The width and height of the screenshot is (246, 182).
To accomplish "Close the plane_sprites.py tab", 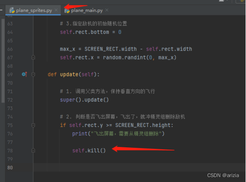I will (x=56, y=10).
